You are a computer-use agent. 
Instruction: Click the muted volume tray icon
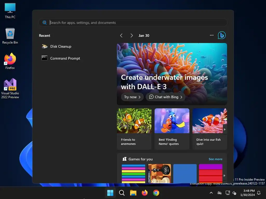pos(235,193)
